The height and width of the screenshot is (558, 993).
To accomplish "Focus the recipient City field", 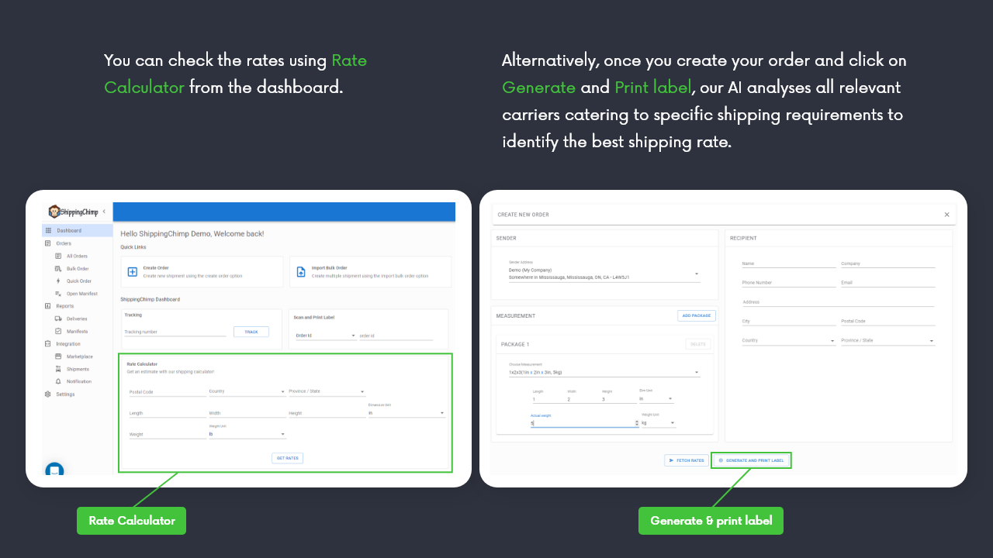I will (788, 321).
